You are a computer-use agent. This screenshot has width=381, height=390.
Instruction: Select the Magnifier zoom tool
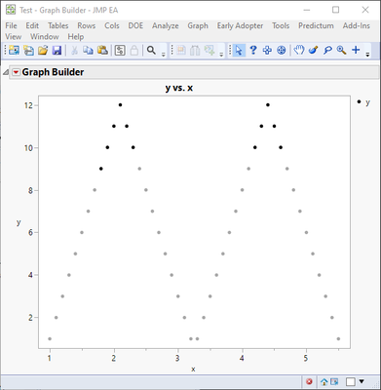341,51
